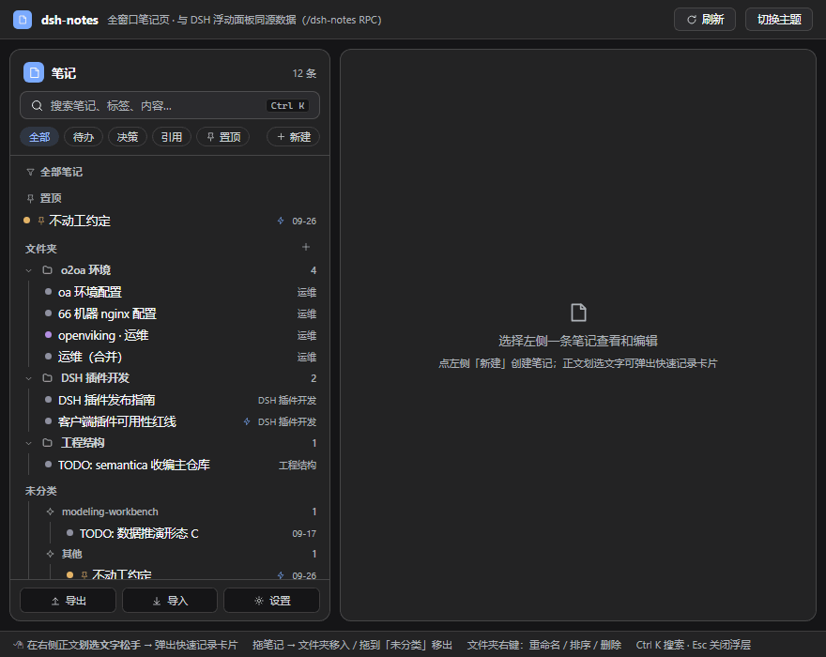Click the 其他 group row
Image resolution: width=826 pixels, height=657 pixels.
click(x=180, y=554)
